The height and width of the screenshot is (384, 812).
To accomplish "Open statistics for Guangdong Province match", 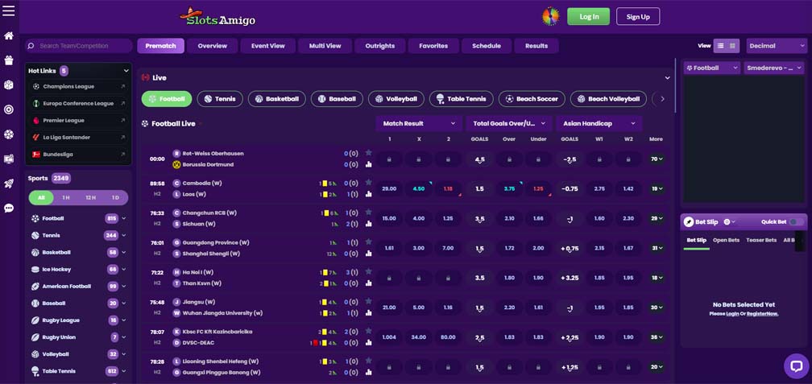I will (x=369, y=254).
